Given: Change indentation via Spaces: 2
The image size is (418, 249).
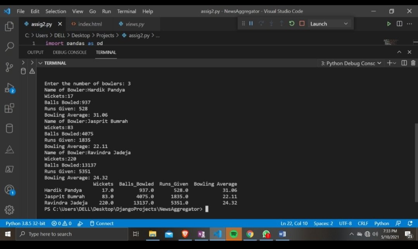Looking at the screenshot, I should click(x=323, y=223).
